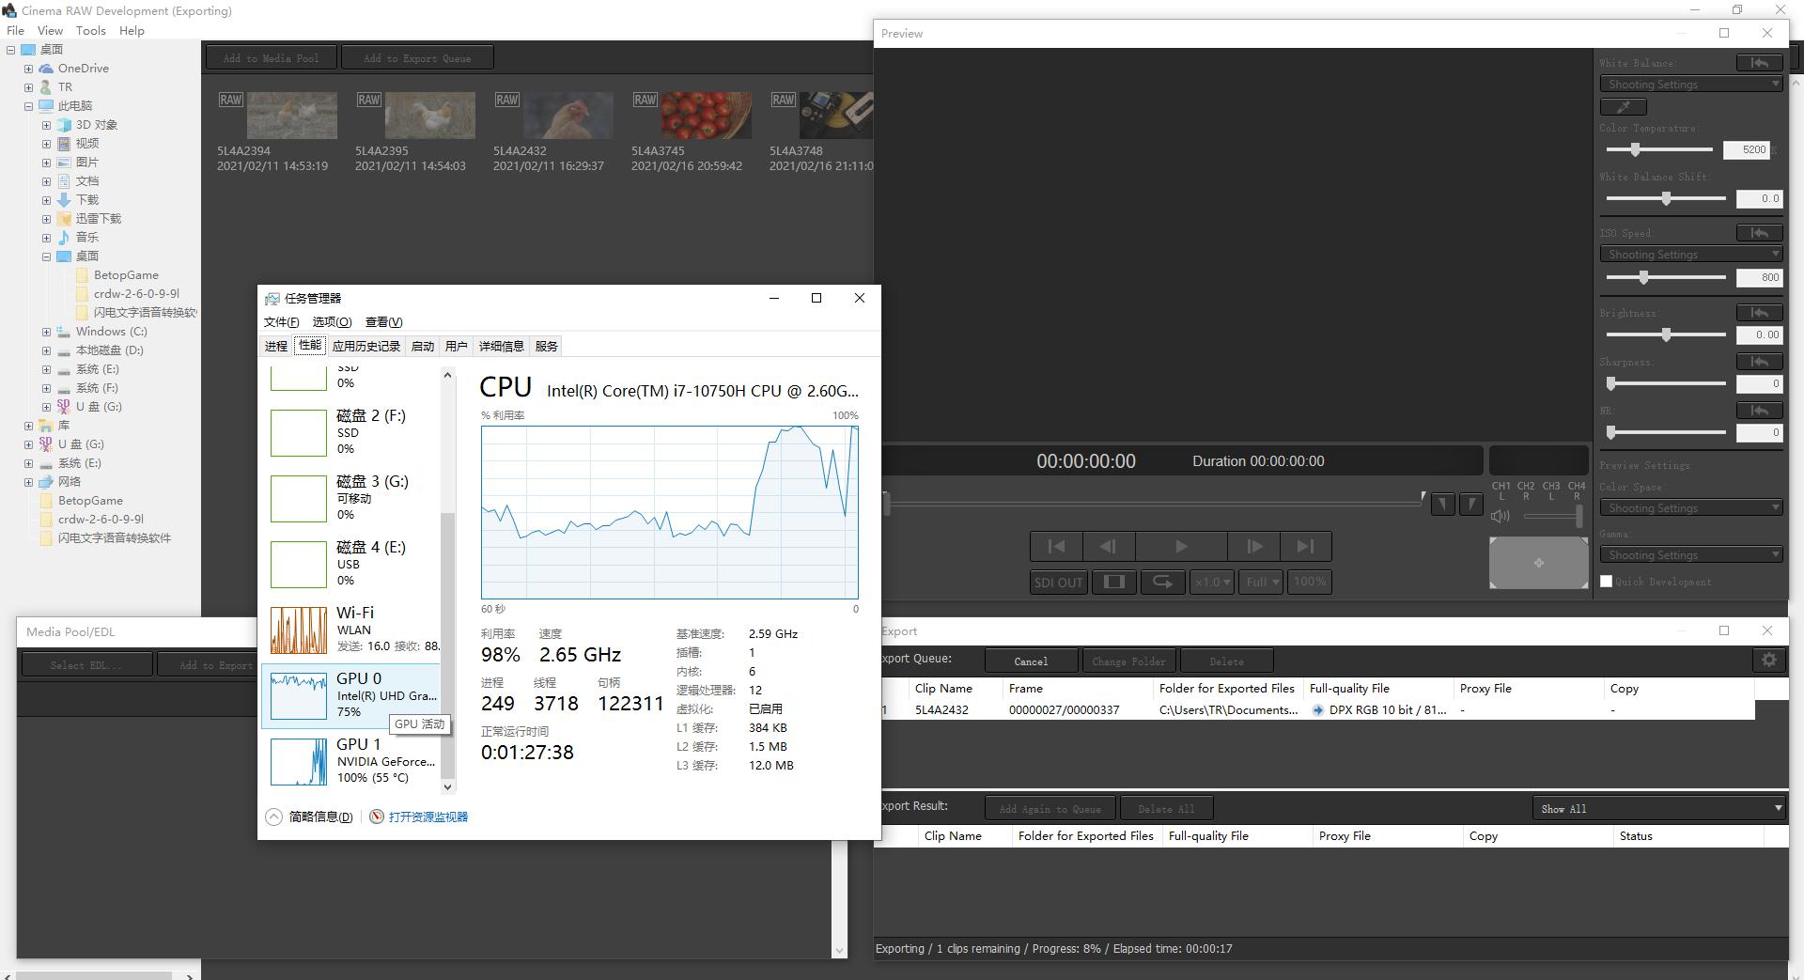Collapse the 此电脑 tree node
1804x980 pixels.
pyautogui.click(x=28, y=106)
